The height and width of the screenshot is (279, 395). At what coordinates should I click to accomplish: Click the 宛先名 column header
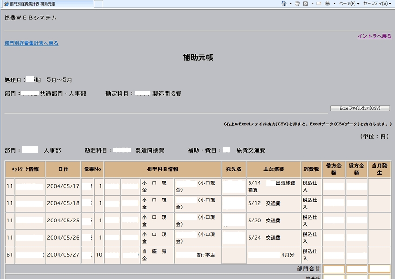click(x=234, y=169)
